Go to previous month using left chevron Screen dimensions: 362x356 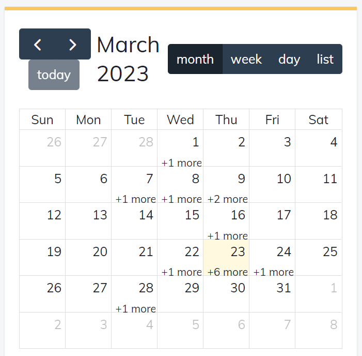(x=37, y=44)
